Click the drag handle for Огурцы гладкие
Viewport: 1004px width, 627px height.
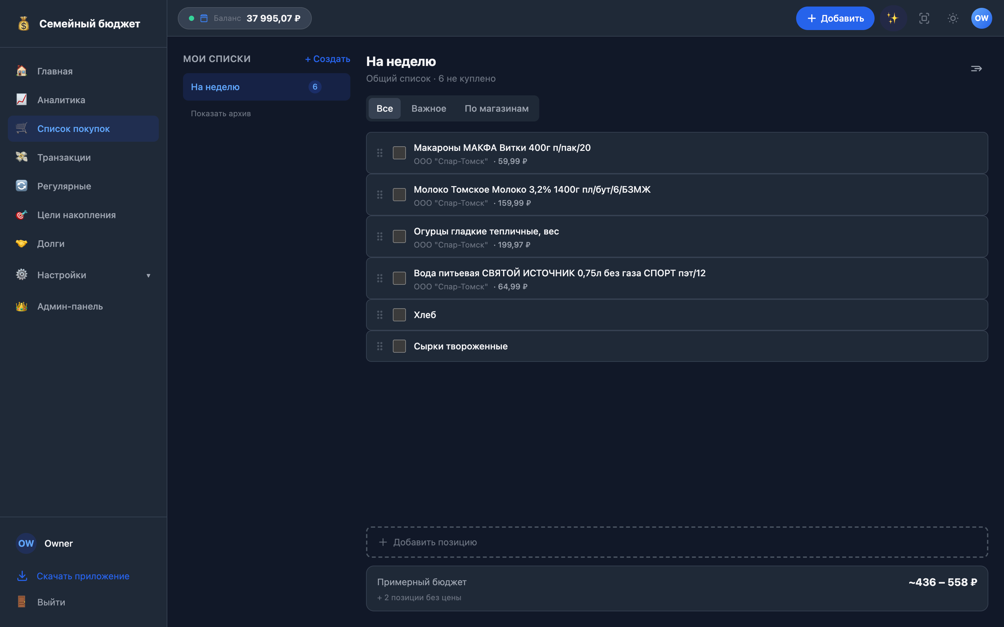coord(380,236)
